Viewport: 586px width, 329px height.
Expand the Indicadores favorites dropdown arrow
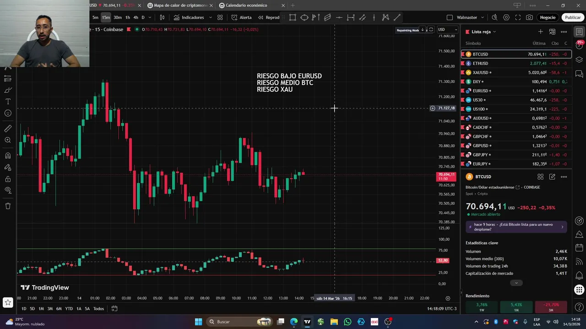point(210,17)
